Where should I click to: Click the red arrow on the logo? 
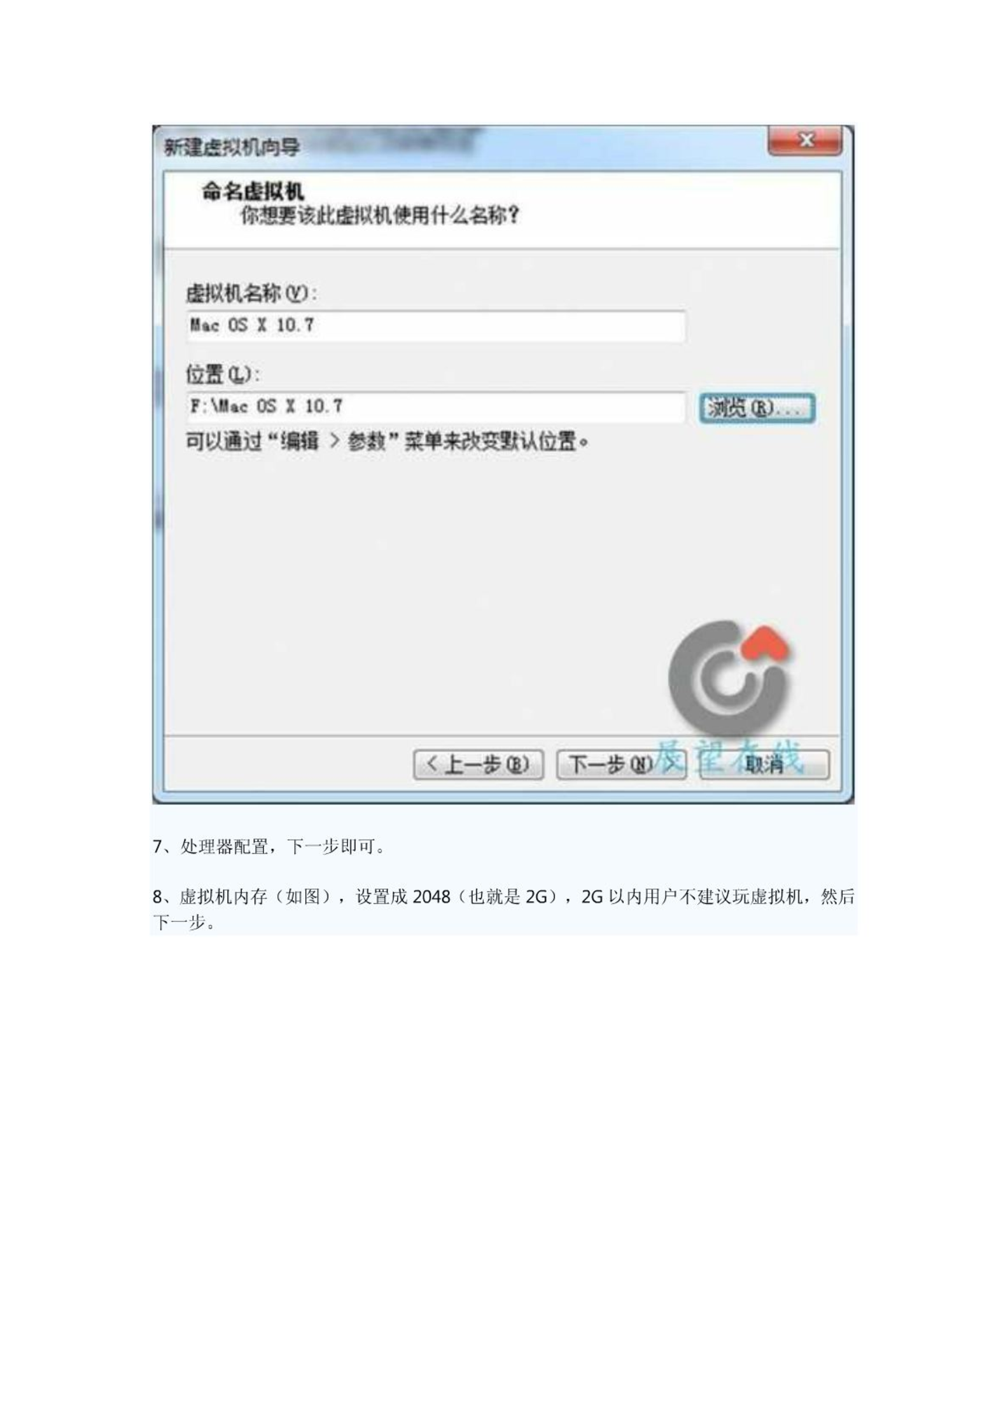[767, 642]
